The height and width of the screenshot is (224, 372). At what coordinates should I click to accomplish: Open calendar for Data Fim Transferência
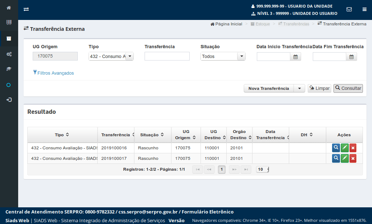point(351,57)
